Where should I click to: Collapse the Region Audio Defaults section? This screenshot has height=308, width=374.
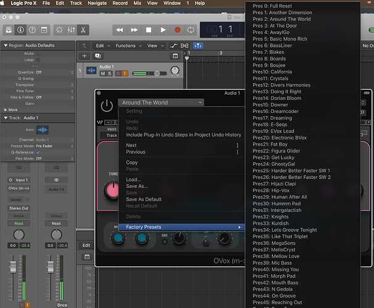[x=6, y=45]
